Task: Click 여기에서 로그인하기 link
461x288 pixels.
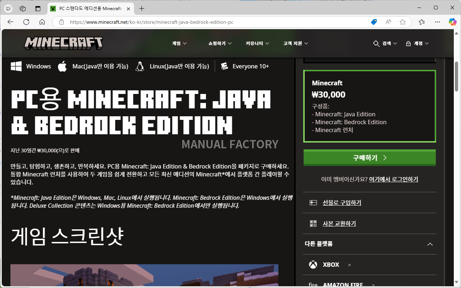Action: [394, 179]
